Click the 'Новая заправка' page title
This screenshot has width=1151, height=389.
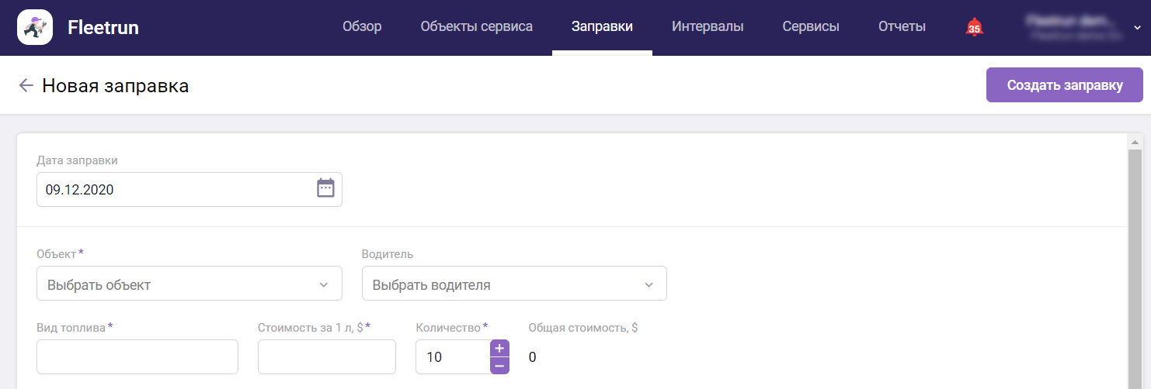(x=116, y=86)
